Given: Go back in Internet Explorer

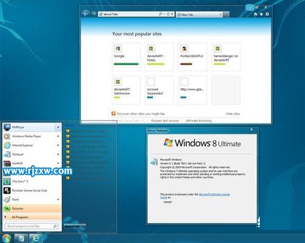Looking at the screenshot, I should click(x=85, y=13).
